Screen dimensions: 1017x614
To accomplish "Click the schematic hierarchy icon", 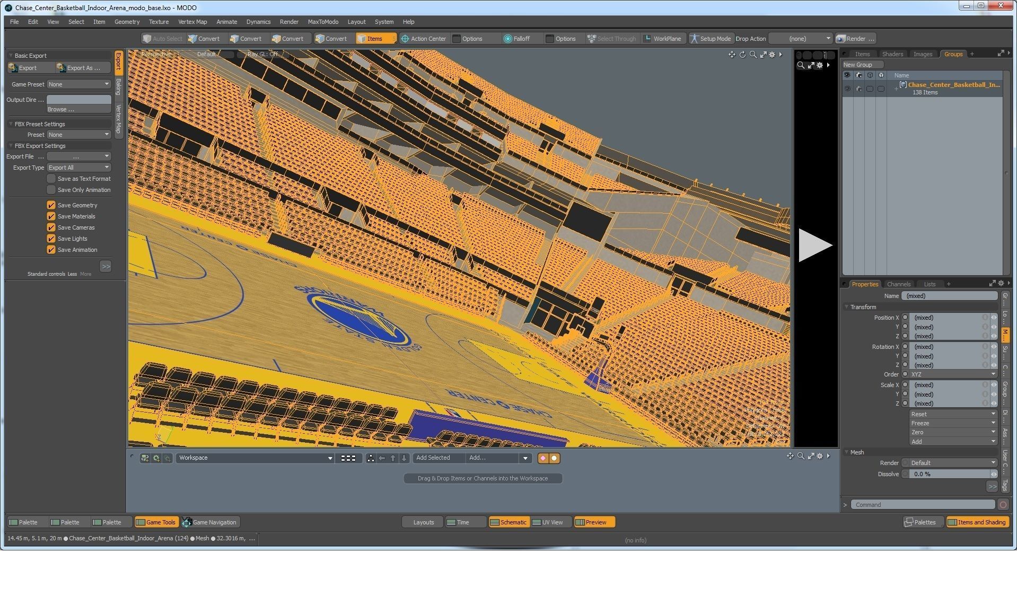I will 371,458.
